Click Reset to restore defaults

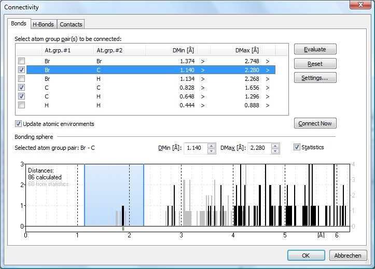315,64
